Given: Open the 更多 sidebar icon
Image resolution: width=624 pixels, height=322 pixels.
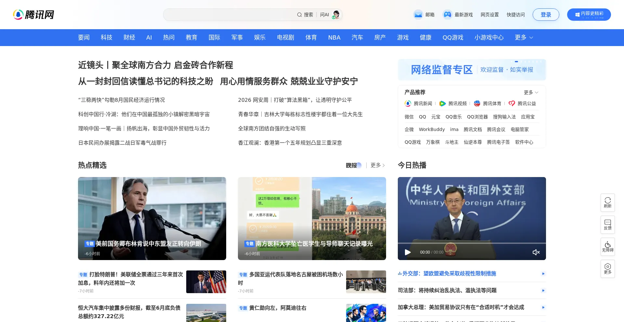Looking at the screenshot, I should coord(608,269).
